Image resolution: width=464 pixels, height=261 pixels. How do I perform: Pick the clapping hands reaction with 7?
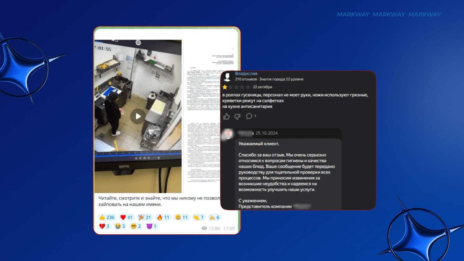click(198, 217)
